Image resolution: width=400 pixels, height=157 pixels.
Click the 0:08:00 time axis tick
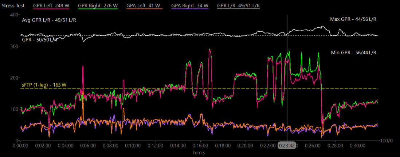110,145
